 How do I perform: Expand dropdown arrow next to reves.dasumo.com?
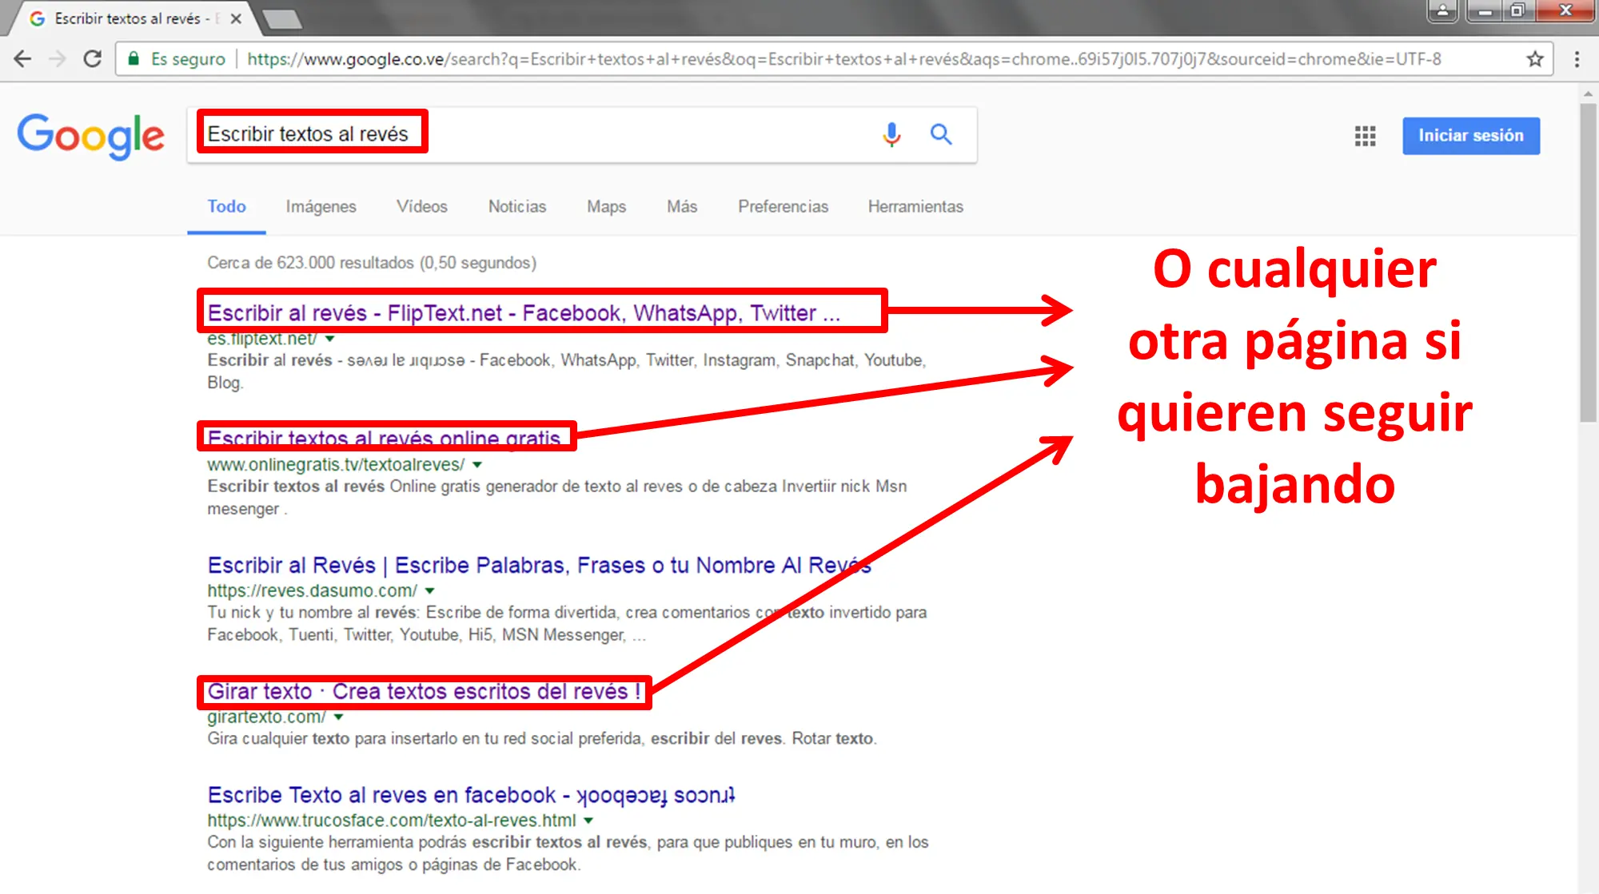tap(430, 590)
